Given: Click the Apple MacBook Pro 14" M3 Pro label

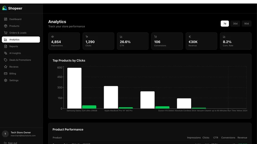Looking at the screenshot, I should [x=118, y=111].
